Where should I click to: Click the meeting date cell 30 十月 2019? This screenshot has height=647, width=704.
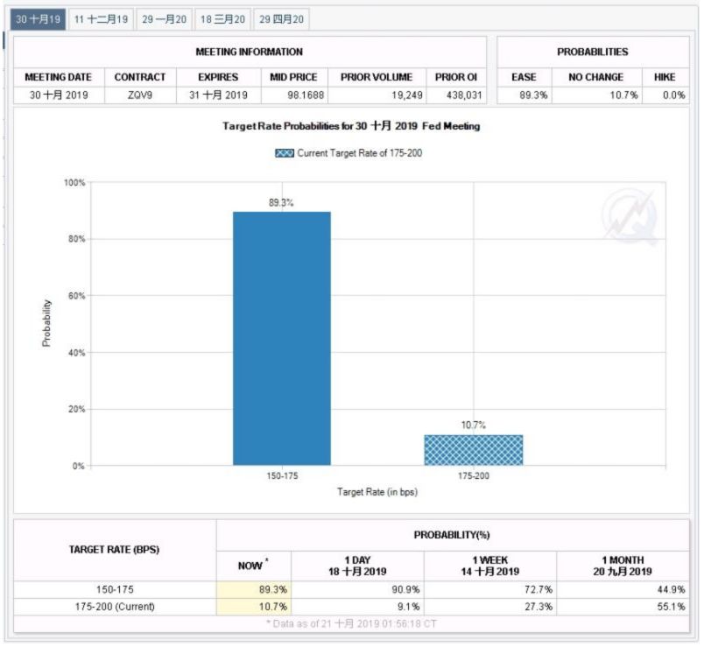pos(59,95)
